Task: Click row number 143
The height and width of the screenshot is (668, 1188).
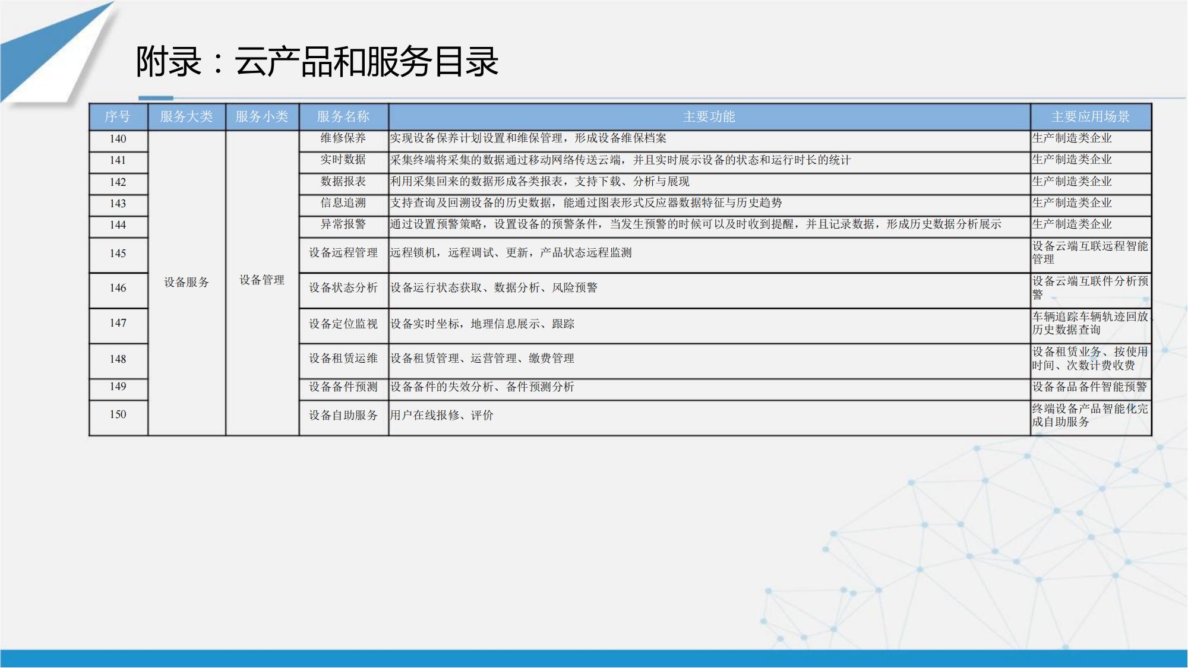Action: (118, 204)
